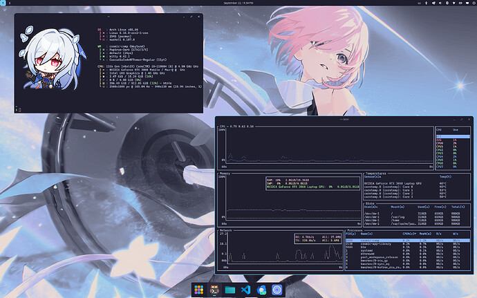
Task: Select the systemd process row
Action: click(x=408, y=250)
